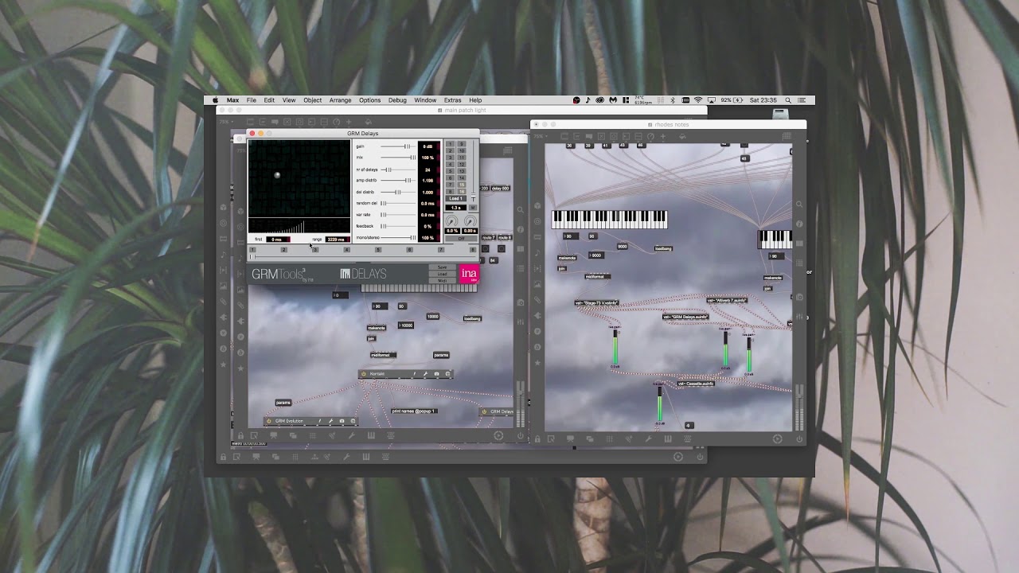Screen dimensions: 1019x573
Task: Click image icon in rhodes notes left sidebar
Action: [x=537, y=284]
